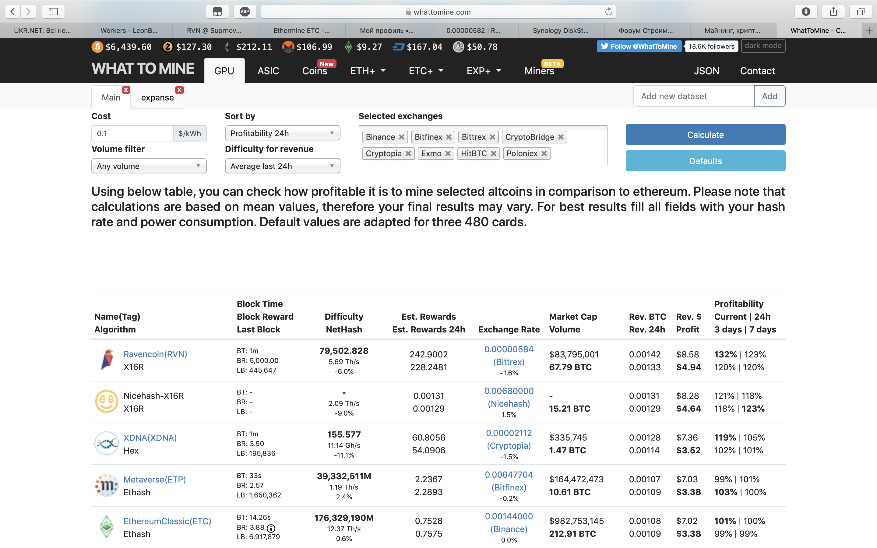Click the Metaverse ETP coin logo
The width and height of the screenshot is (877, 548).
click(107, 485)
